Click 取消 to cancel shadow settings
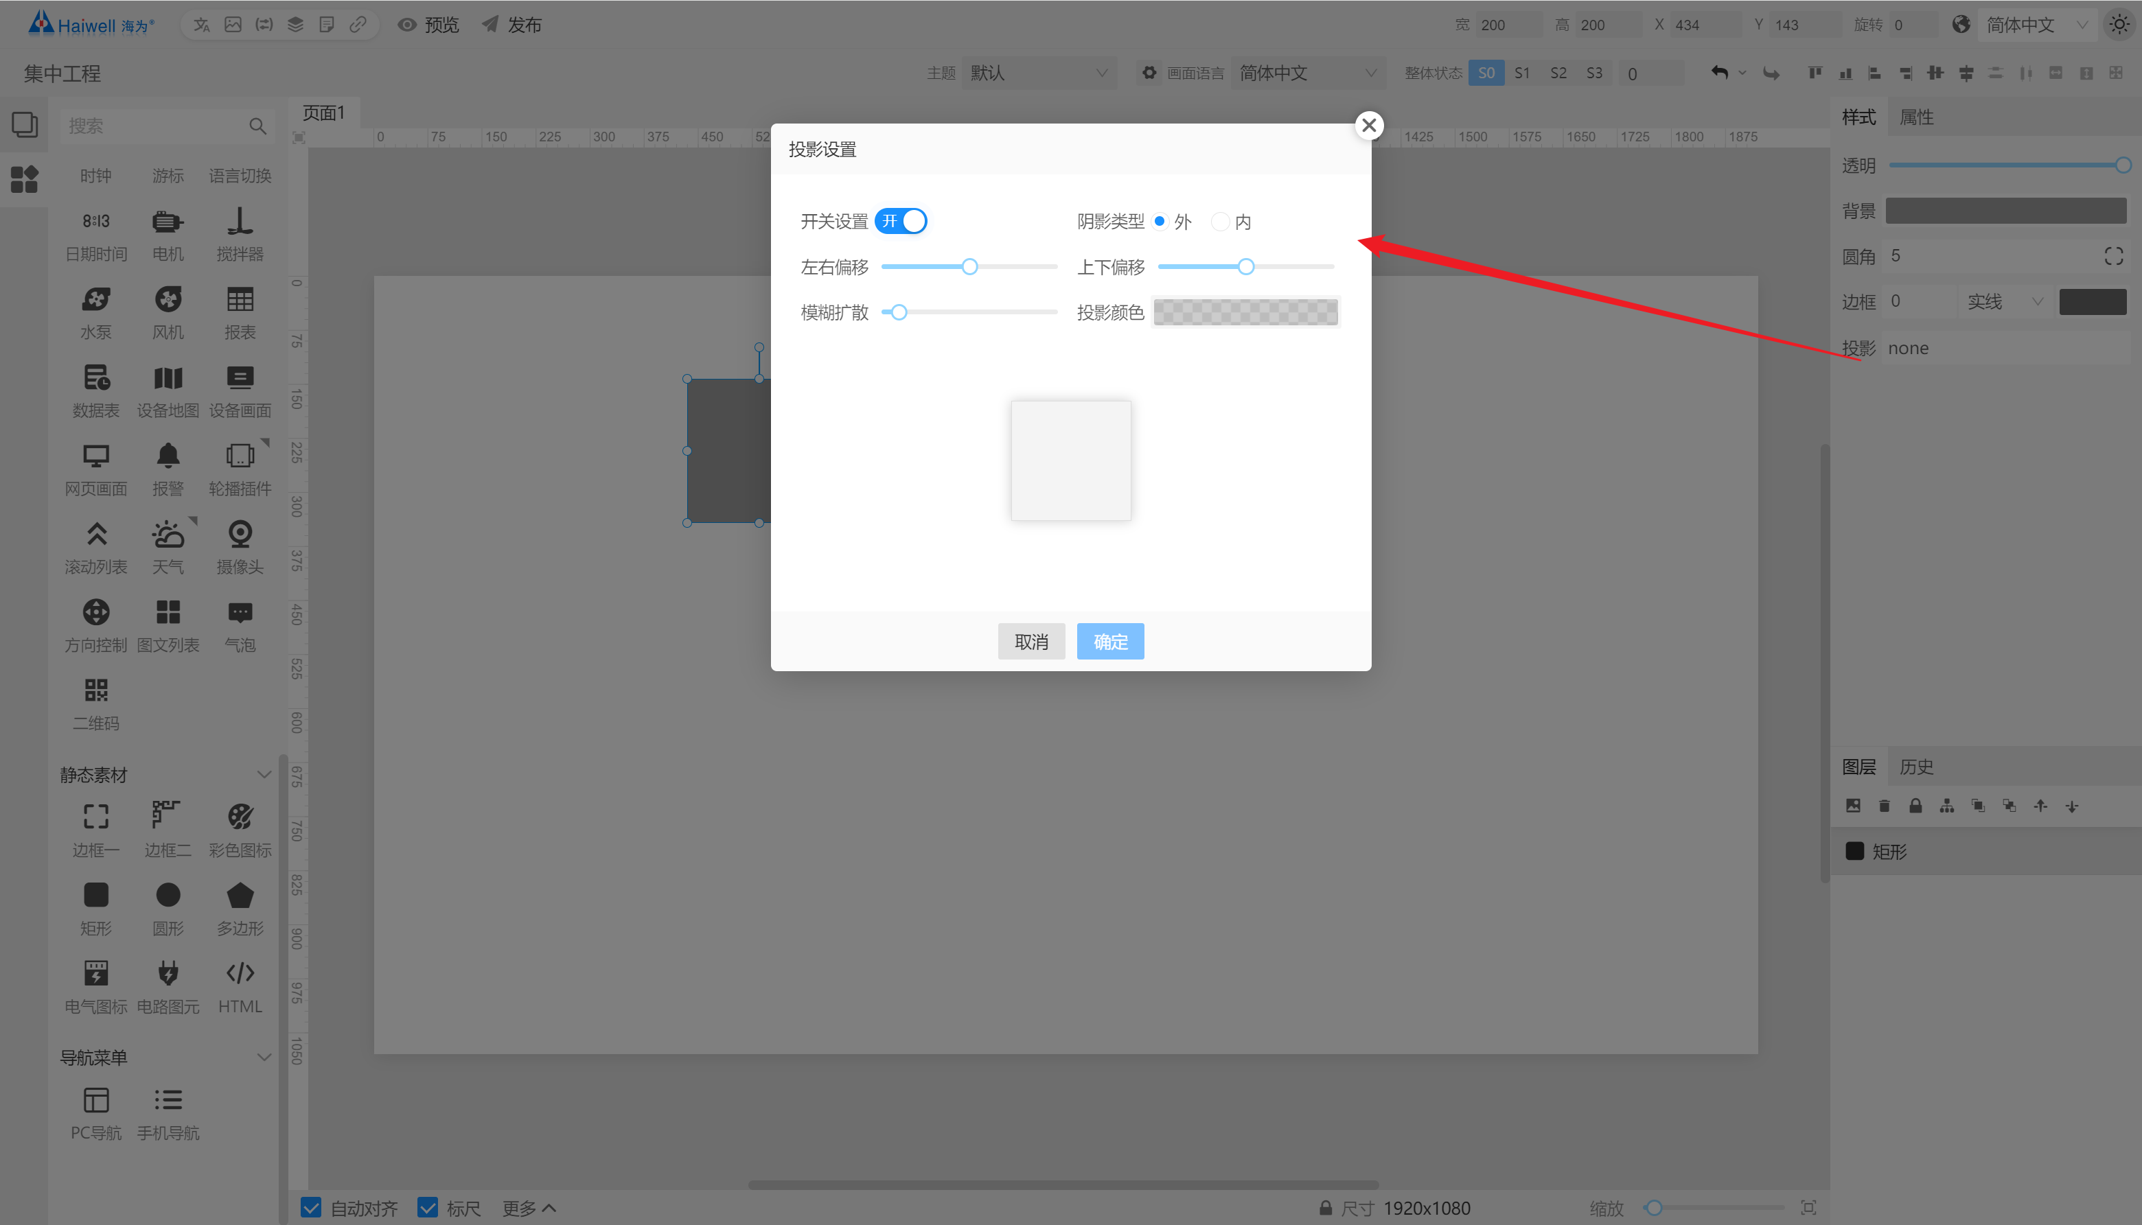Viewport: 2142px width, 1225px height. tap(1031, 642)
